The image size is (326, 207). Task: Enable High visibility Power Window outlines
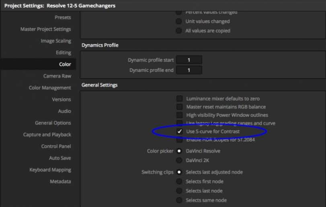pos(180,115)
